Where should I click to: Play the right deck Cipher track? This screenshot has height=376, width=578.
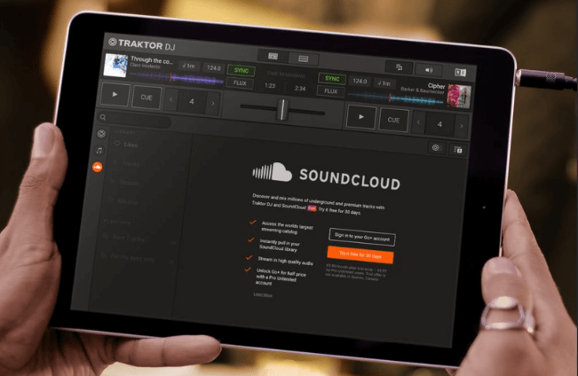coord(361,117)
